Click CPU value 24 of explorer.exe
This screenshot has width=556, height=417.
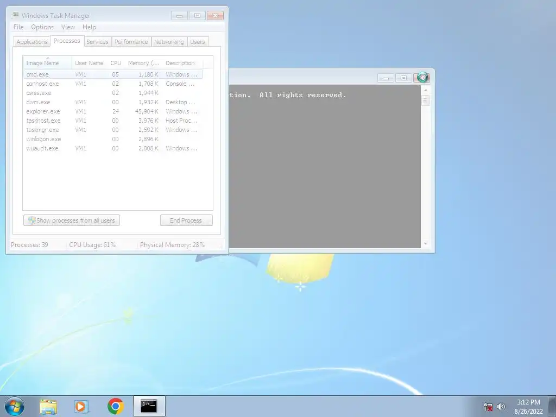(x=116, y=111)
